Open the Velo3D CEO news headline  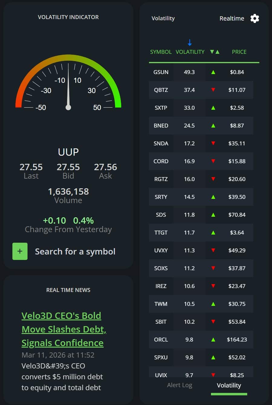tap(62, 329)
